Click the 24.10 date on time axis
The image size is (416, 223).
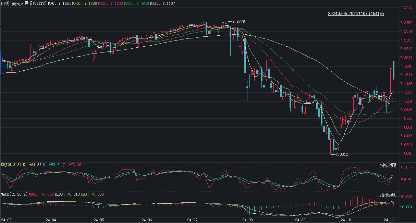coord(346,220)
